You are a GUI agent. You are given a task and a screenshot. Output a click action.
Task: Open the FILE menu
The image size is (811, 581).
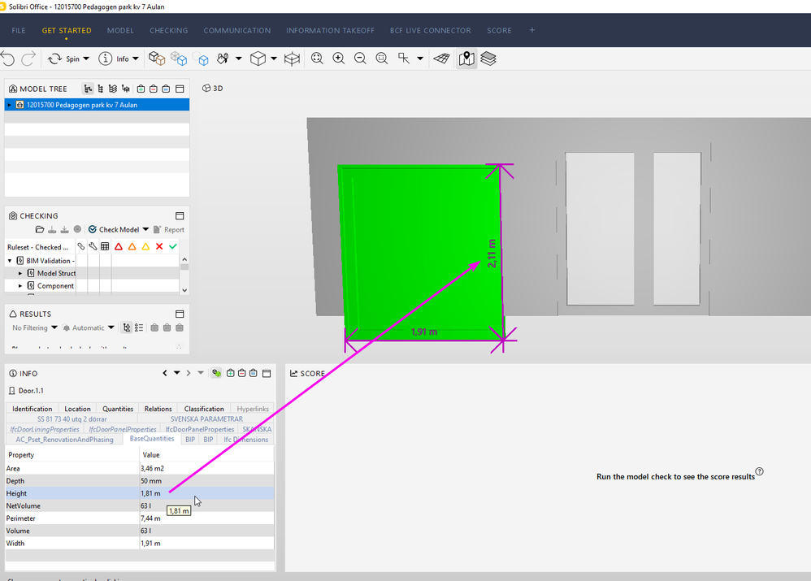(19, 31)
